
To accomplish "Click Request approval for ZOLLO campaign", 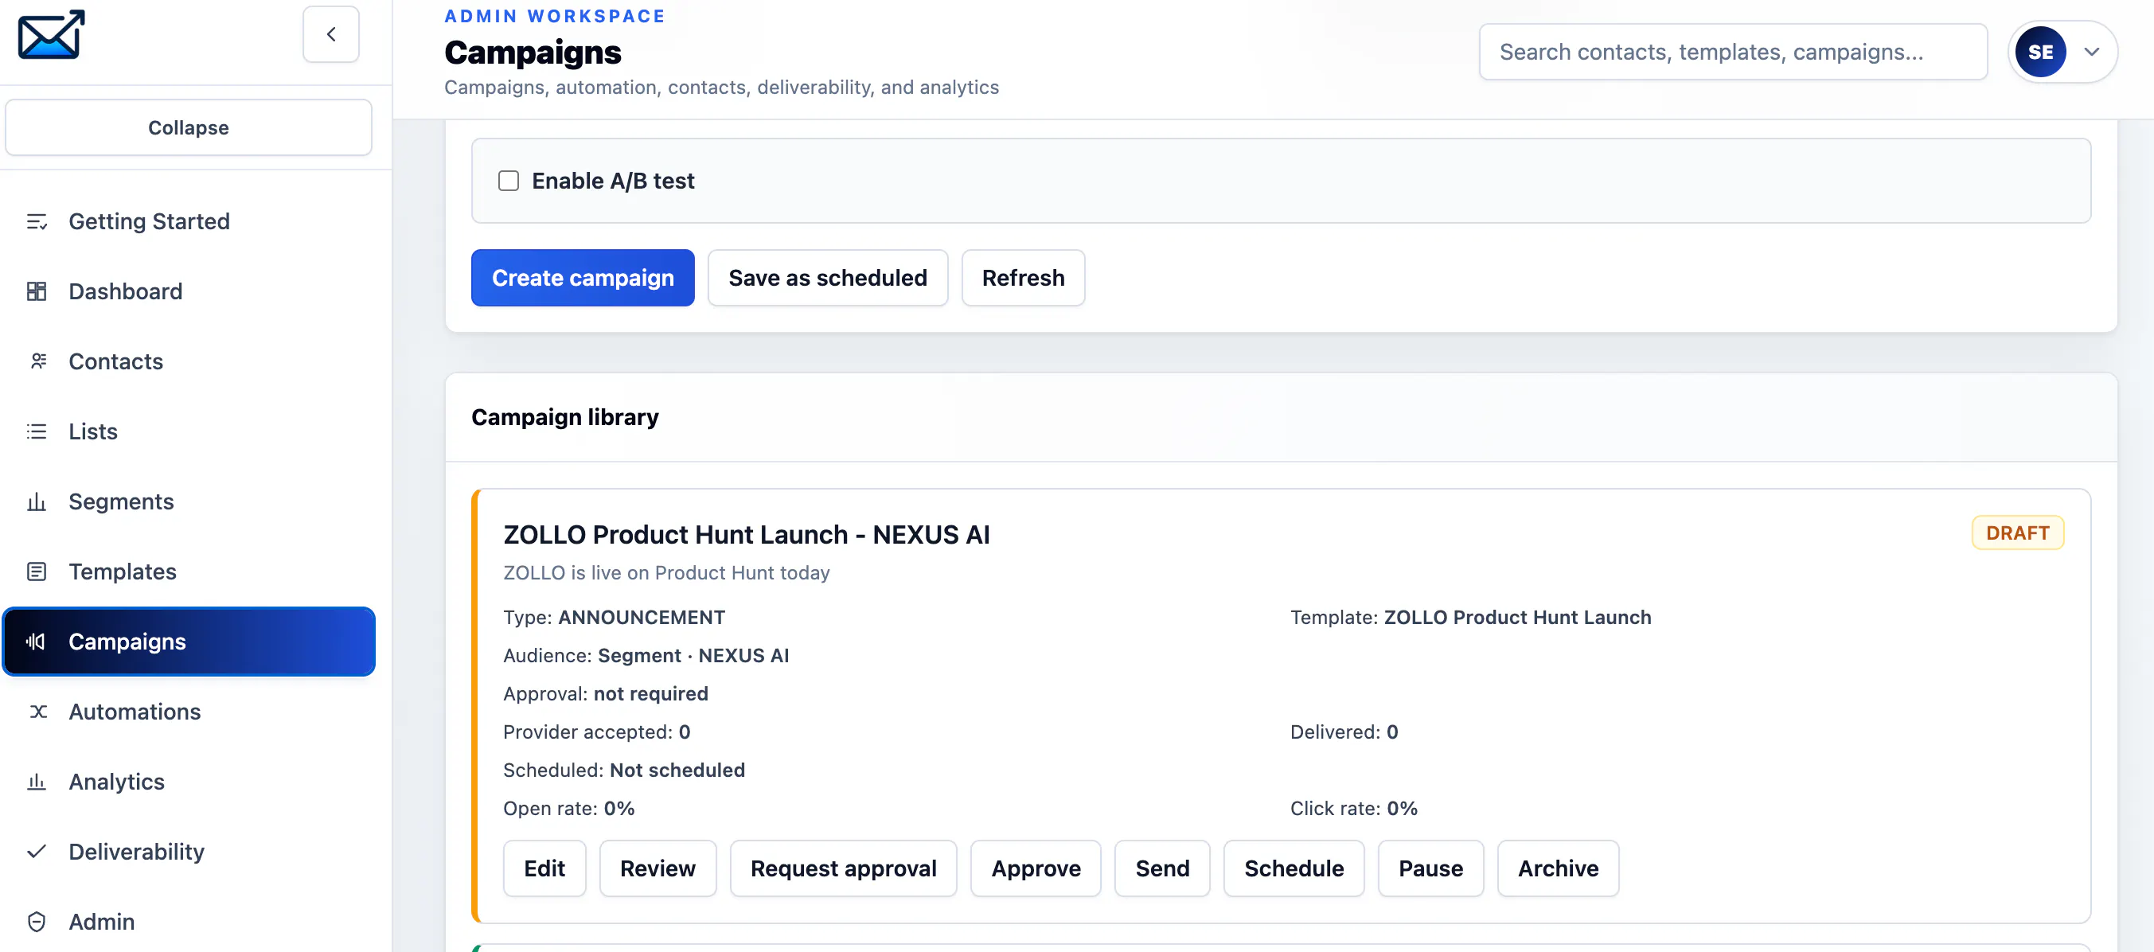I will click(844, 868).
